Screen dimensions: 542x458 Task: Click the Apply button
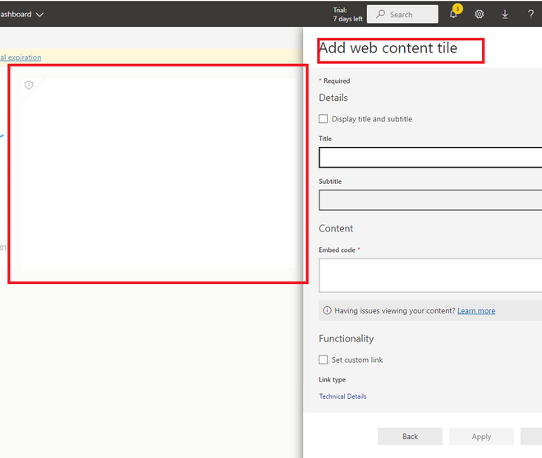[481, 436]
